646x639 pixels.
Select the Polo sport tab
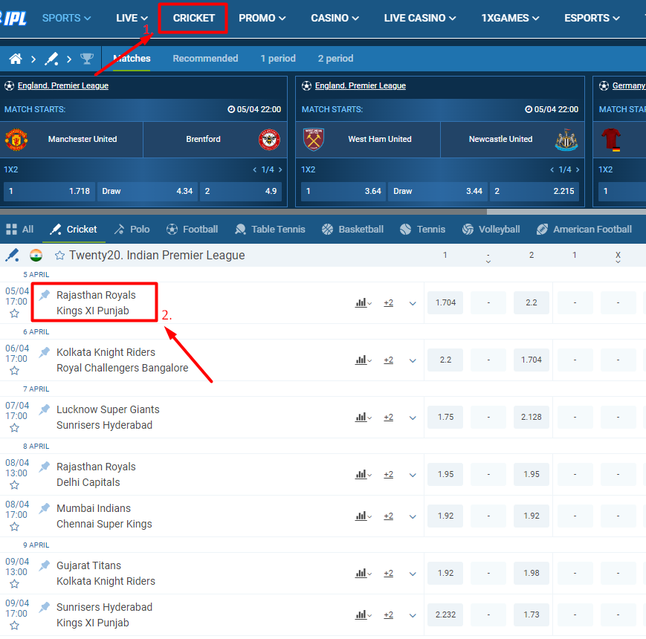click(x=132, y=230)
